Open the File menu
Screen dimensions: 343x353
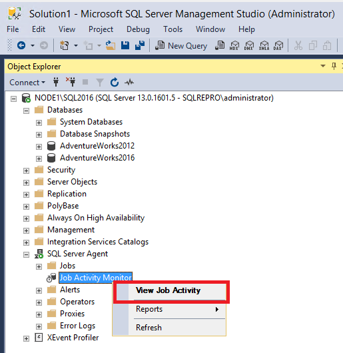13,29
